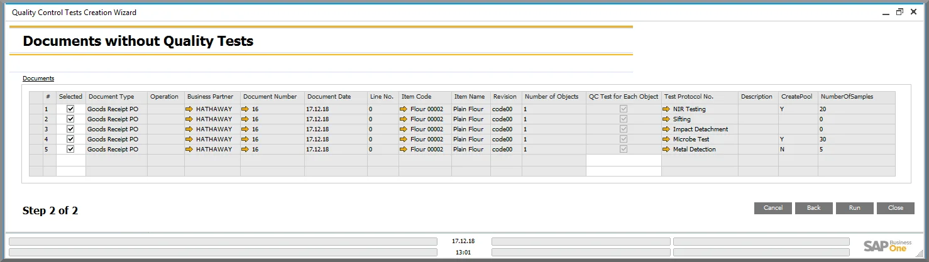Open document 16 link arrow in row 1
This screenshot has height=262, width=929.
pos(245,109)
